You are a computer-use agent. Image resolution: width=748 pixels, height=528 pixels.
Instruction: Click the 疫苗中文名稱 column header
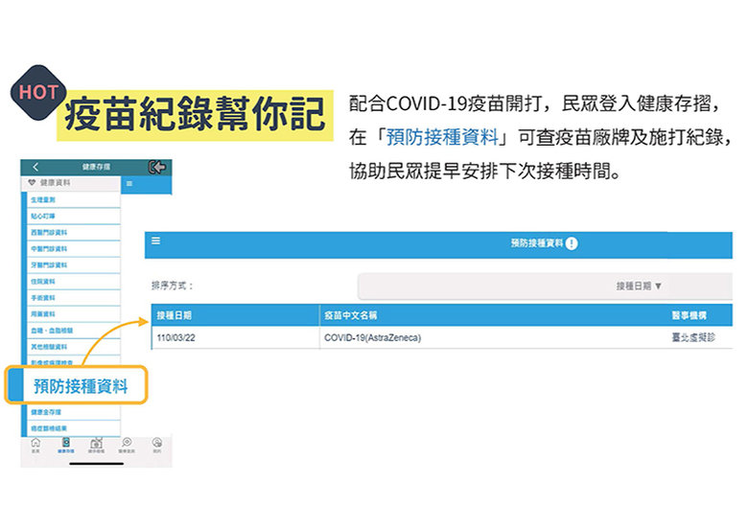pyautogui.click(x=350, y=314)
